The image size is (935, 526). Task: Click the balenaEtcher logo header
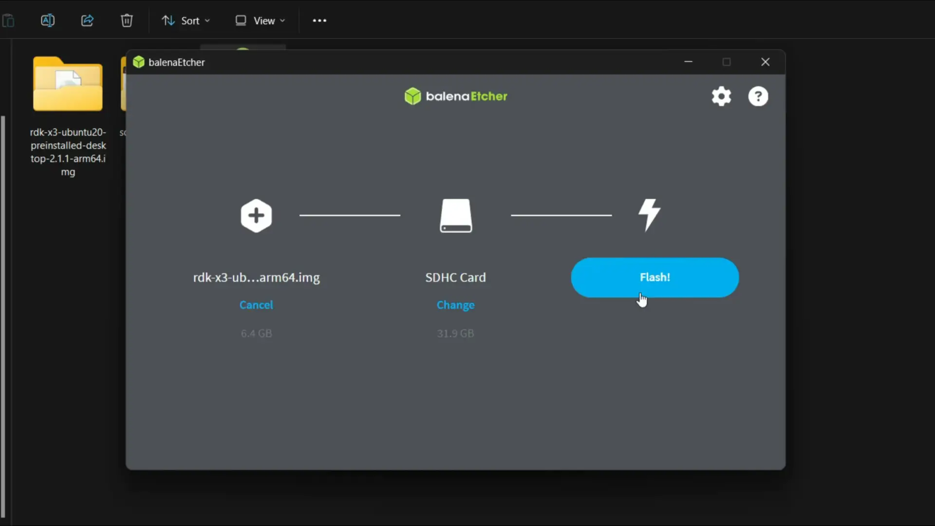[x=456, y=96]
